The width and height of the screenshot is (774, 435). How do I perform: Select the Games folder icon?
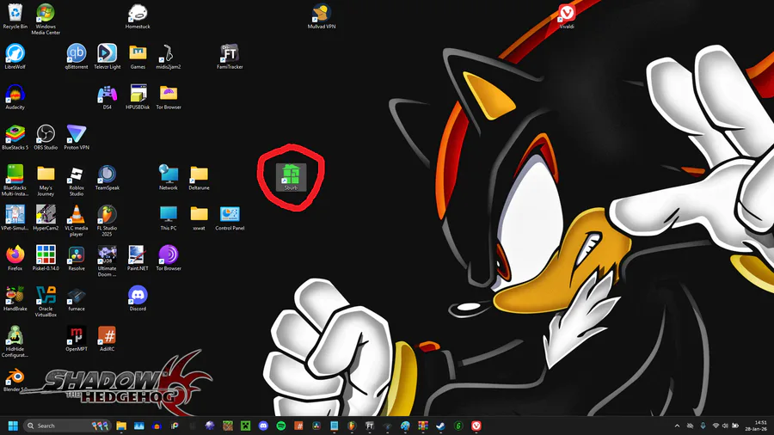[138, 57]
